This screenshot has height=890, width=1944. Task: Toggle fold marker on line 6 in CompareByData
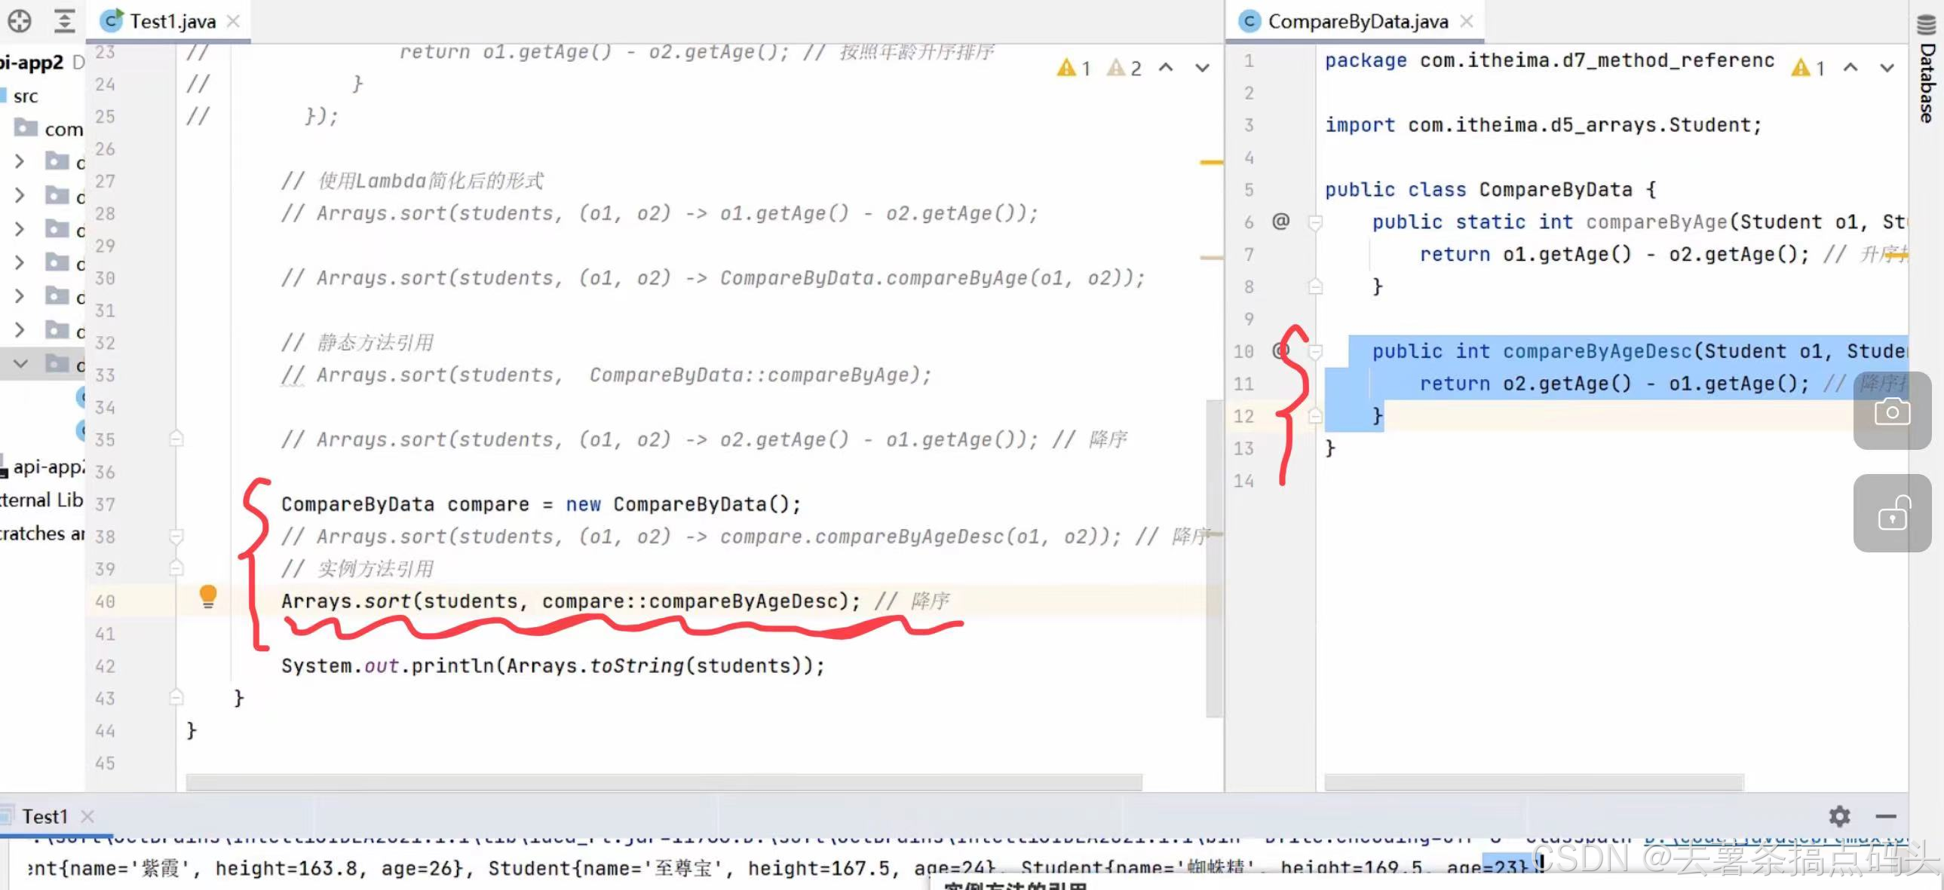(1314, 222)
